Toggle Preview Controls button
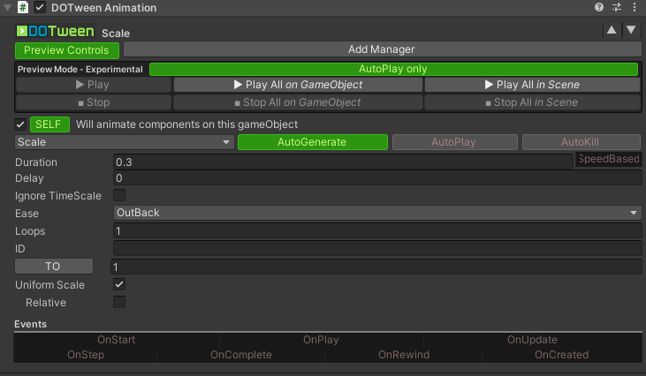646x376 pixels. coord(67,50)
